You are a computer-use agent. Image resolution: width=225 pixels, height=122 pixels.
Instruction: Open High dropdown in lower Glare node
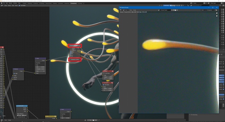point(65,116)
